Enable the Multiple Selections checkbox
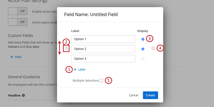The width and height of the screenshot is (214, 107). pyautogui.click(x=101, y=81)
